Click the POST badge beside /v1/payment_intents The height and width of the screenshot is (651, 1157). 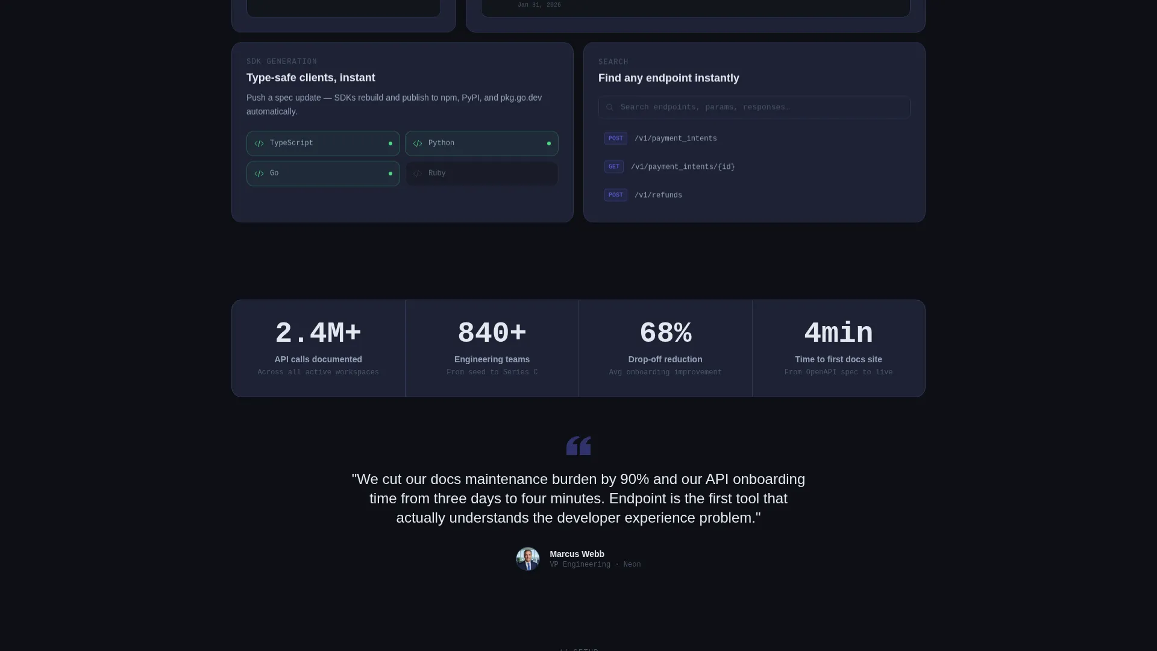[x=616, y=139]
